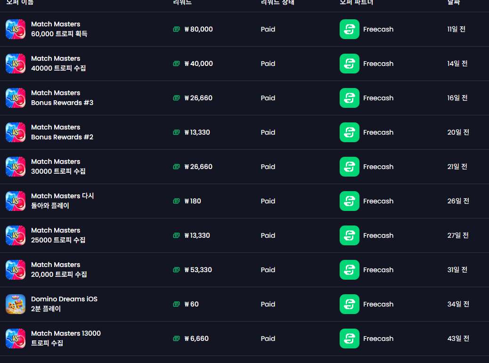Click Freecash logo in the 20일 전 row
The height and width of the screenshot is (363, 489).
tap(349, 132)
